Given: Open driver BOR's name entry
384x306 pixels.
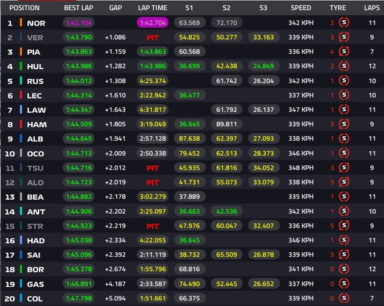Looking at the screenshot, I should coord(35,269).
